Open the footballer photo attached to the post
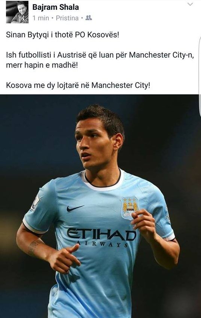Viewport: 201px width, 318px height. tap(100, 206)
